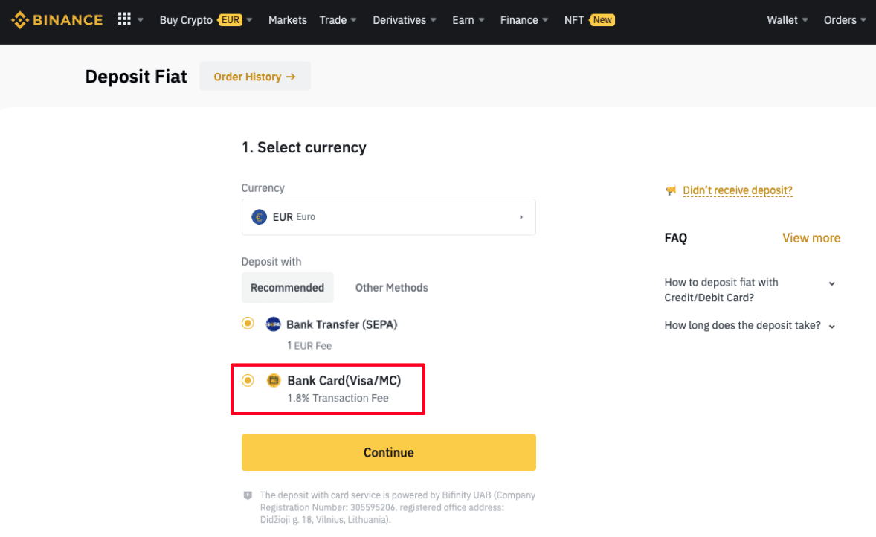Click the '1 EUR Fee' text
The height and width of the screenshot is (537, 876).
309,346
